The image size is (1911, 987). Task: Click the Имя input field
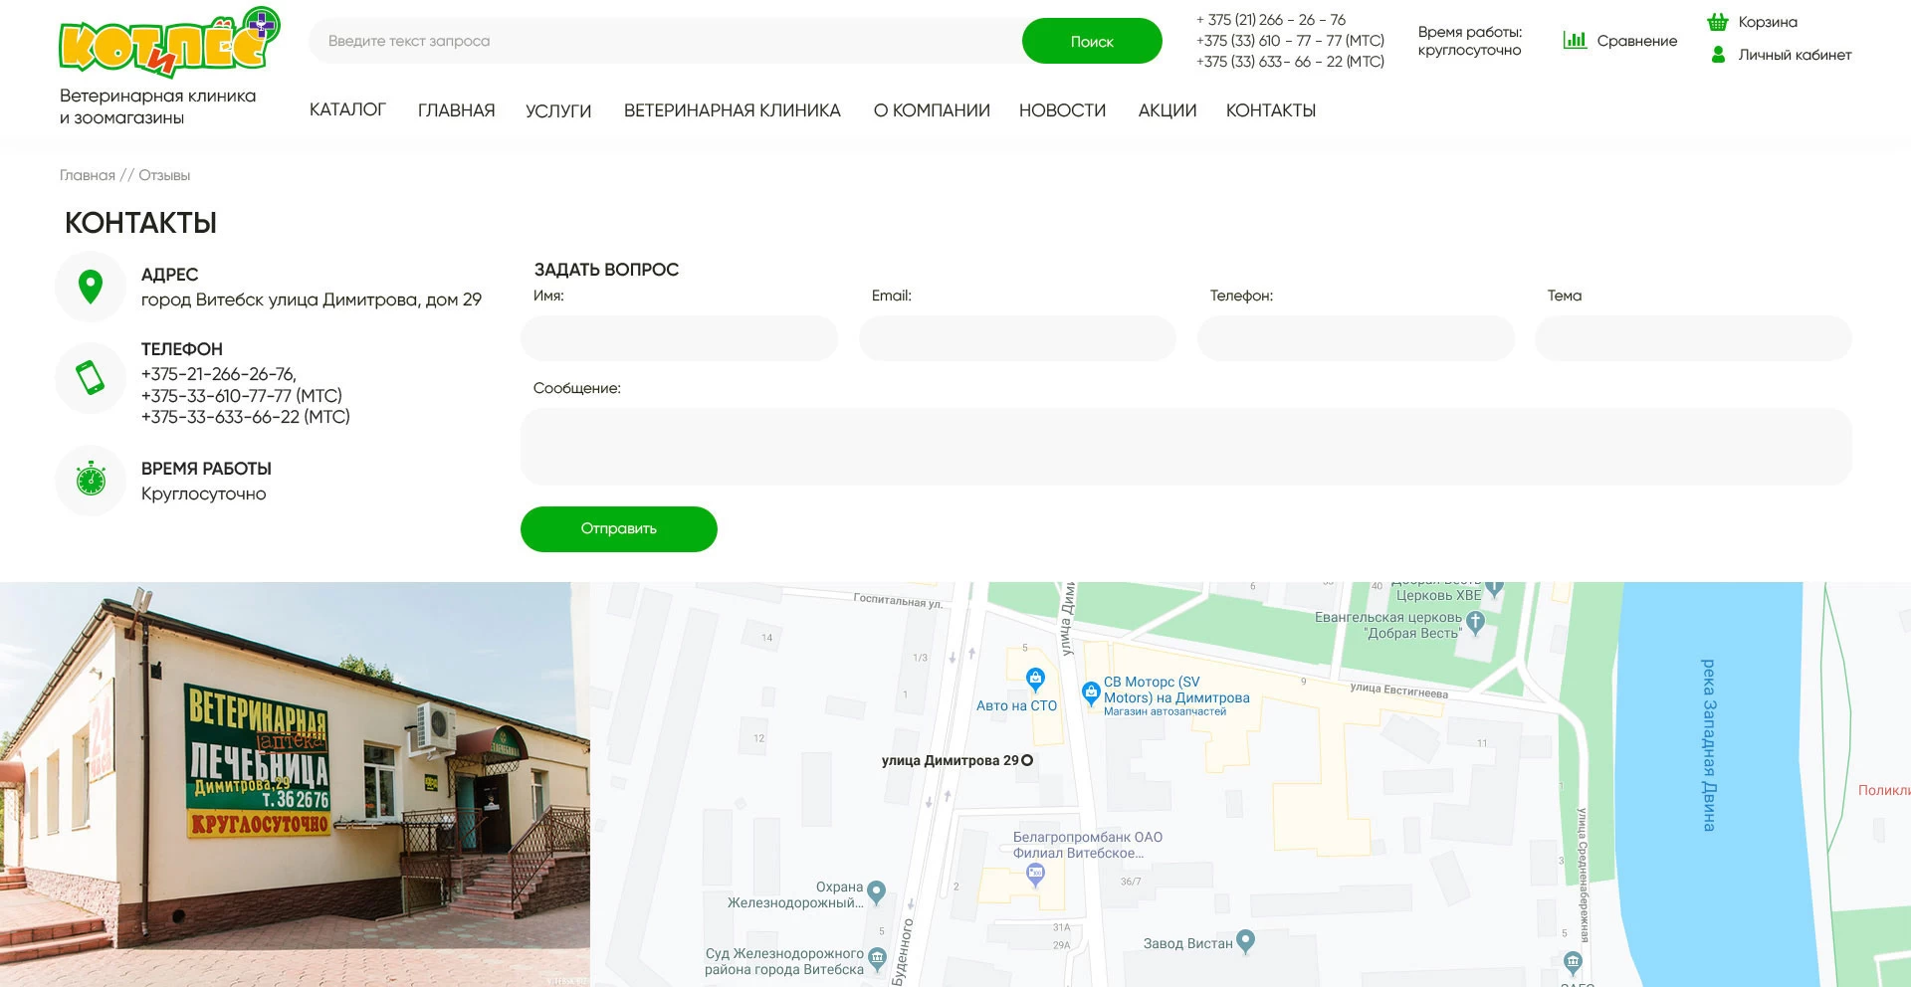679,338
